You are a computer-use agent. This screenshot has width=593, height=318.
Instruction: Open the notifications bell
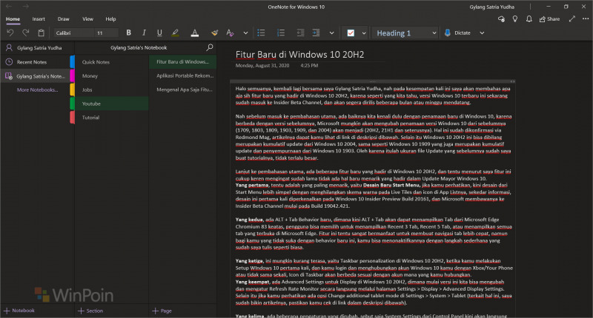529,19
